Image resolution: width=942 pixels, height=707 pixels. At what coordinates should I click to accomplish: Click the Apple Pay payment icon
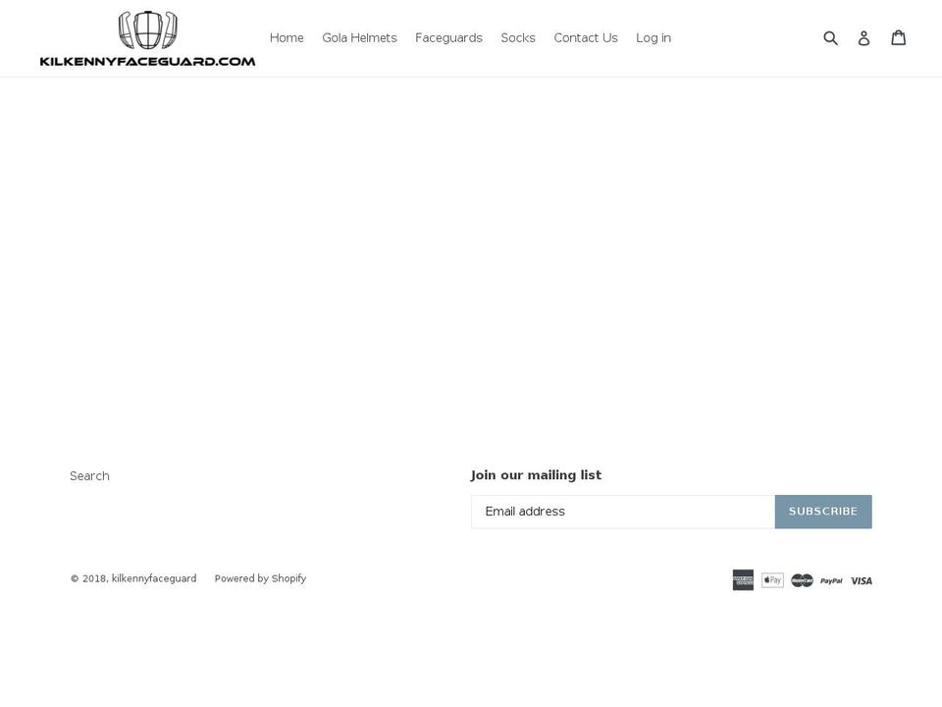[772, 580]
